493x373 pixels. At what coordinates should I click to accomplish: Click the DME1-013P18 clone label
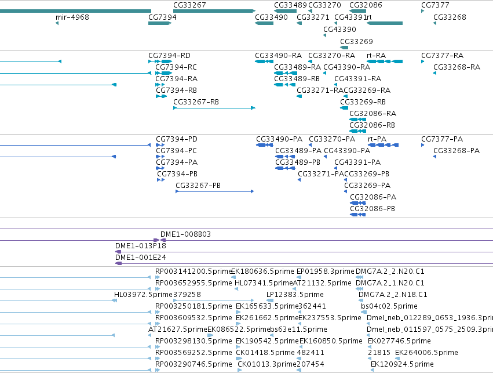(141, 246)
